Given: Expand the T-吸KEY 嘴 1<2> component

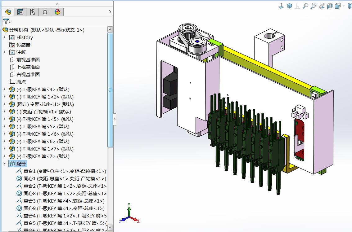Looking at the screenshot, I should (5, 97).
